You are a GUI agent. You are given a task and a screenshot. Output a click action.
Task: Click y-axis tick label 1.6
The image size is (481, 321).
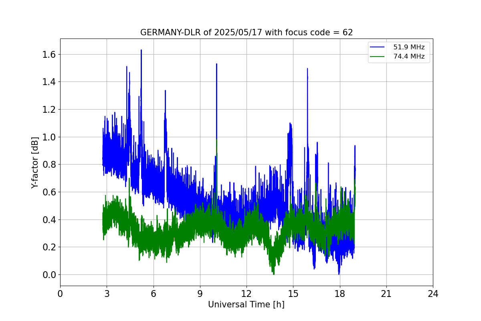(49, 55)
